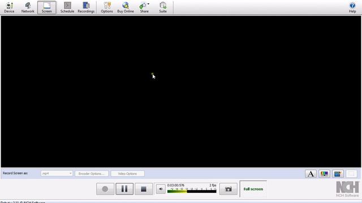Take a snapshot with camera button

point(229,189)
